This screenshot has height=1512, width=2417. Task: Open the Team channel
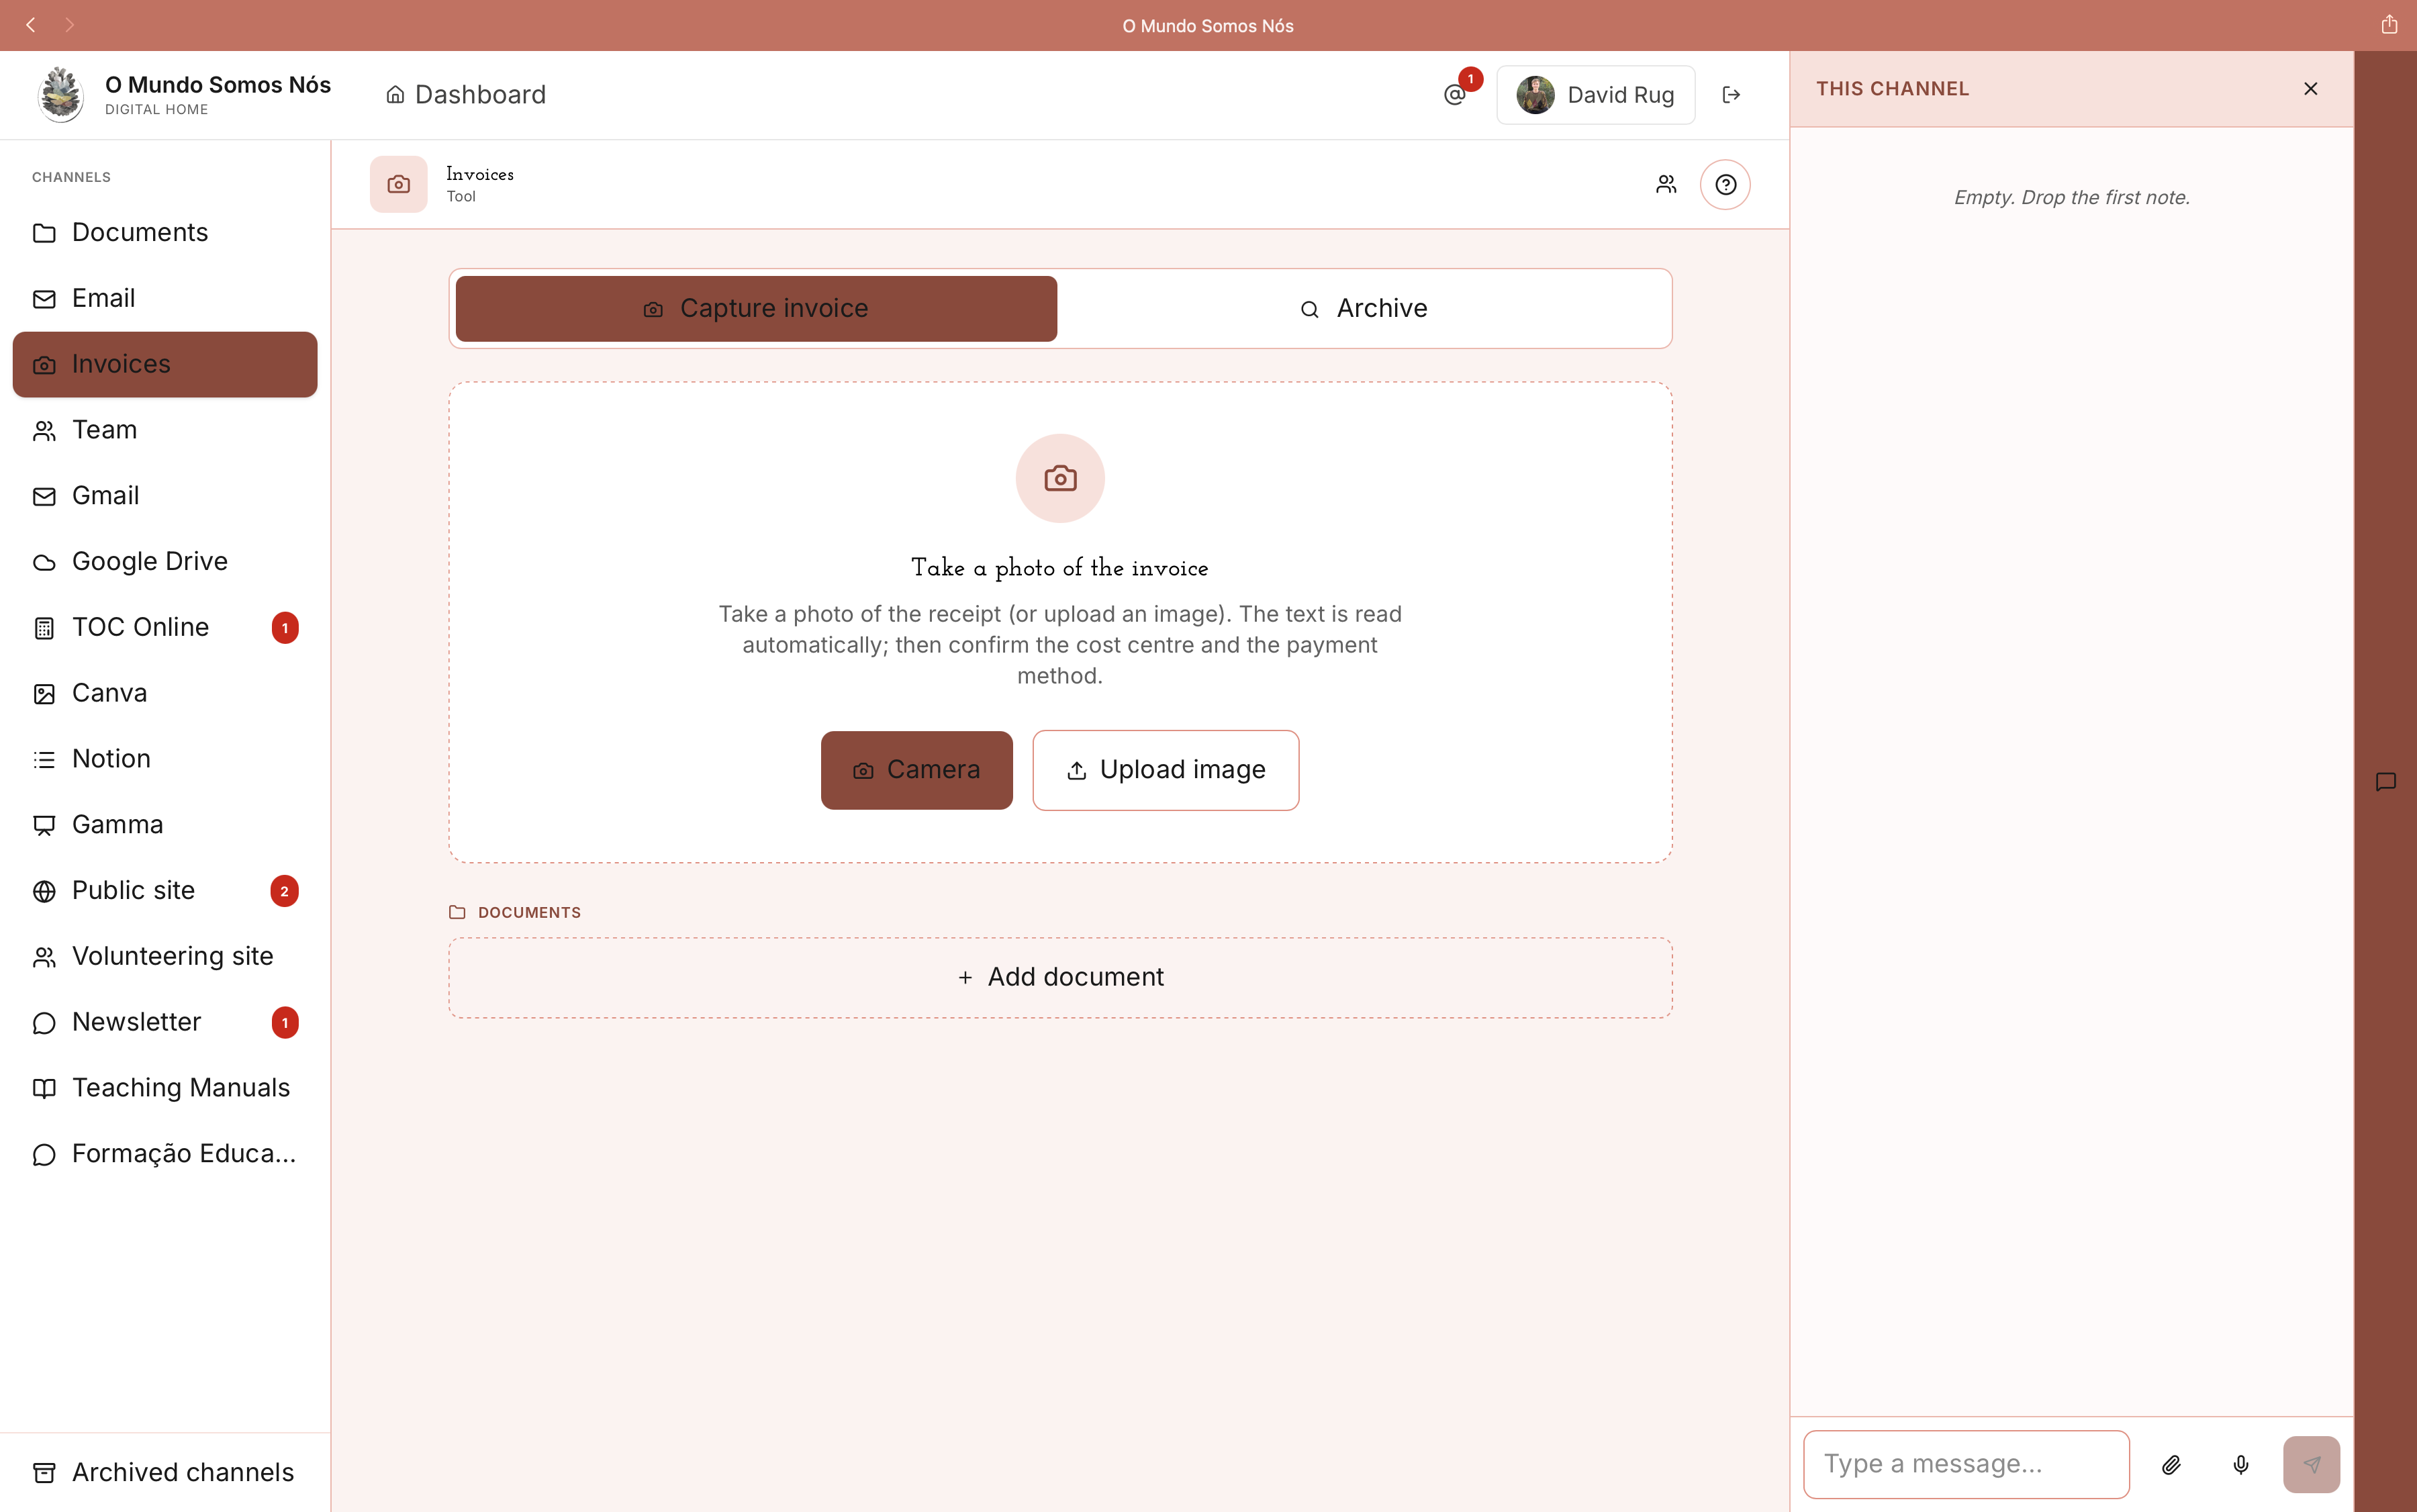coord(165,430)
